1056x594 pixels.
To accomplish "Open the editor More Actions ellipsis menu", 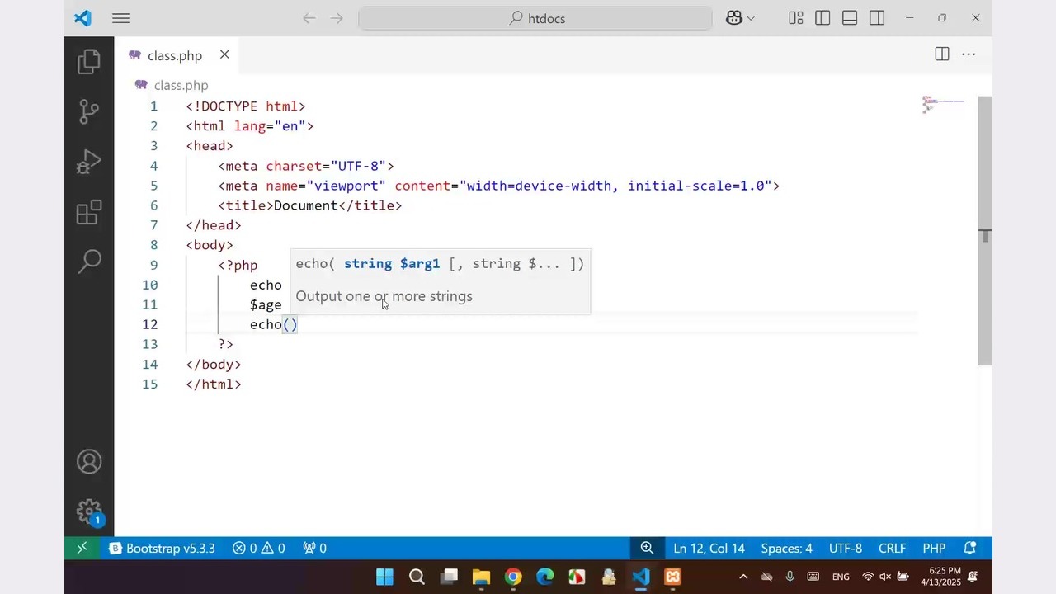I will click(969, 54).
